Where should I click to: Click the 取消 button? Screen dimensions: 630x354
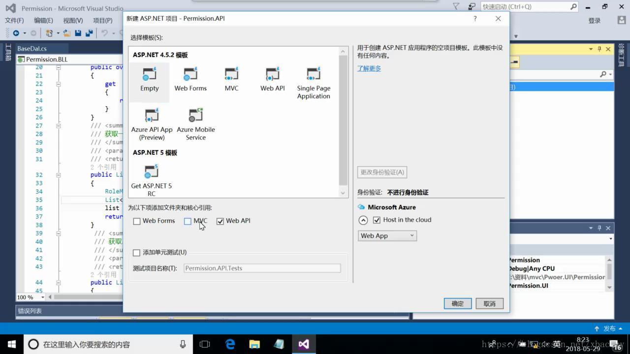pos(490,303)
